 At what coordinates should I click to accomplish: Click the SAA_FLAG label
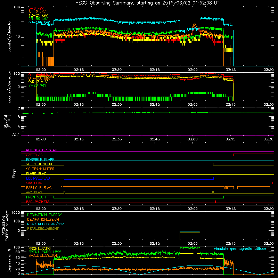point(34,183)
